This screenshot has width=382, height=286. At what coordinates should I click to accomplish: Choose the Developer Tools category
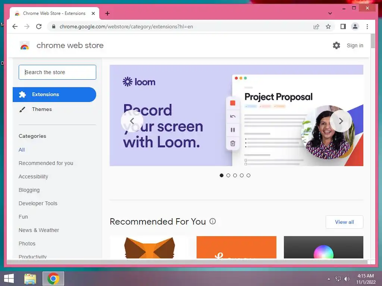point(38,203)
